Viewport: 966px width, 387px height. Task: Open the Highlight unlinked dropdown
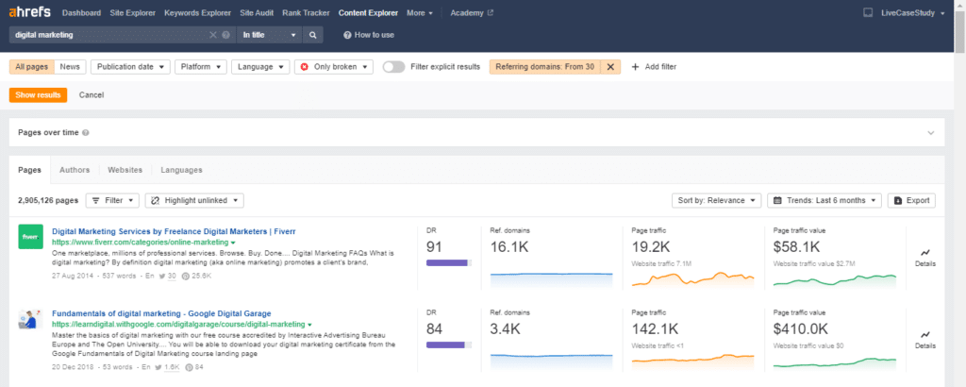tap(194, 200)
